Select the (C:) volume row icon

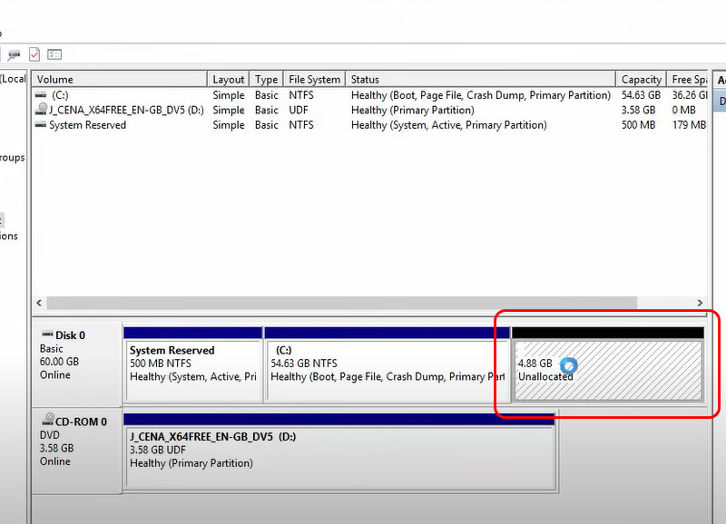point(40,95)
